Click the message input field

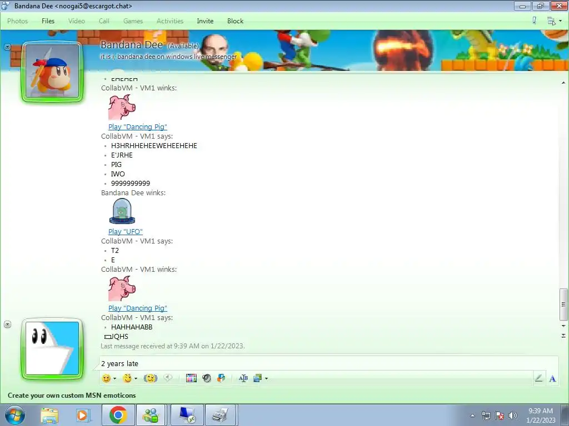[x=328, y=363]
